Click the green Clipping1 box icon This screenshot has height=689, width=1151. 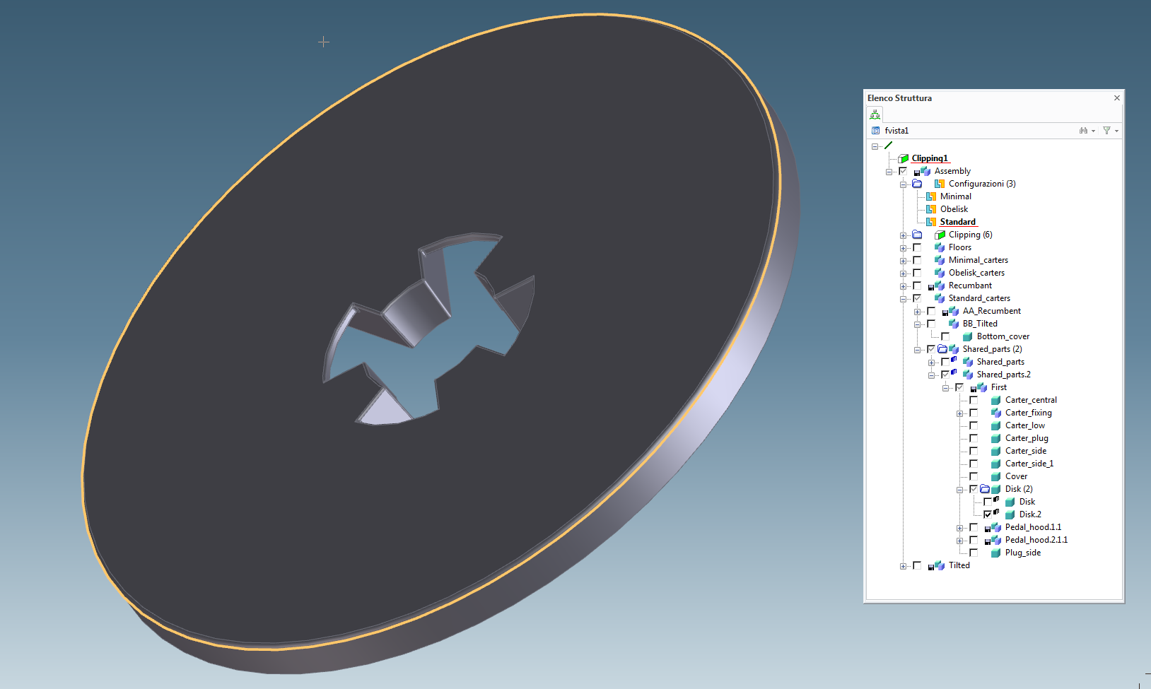[903, 158]
